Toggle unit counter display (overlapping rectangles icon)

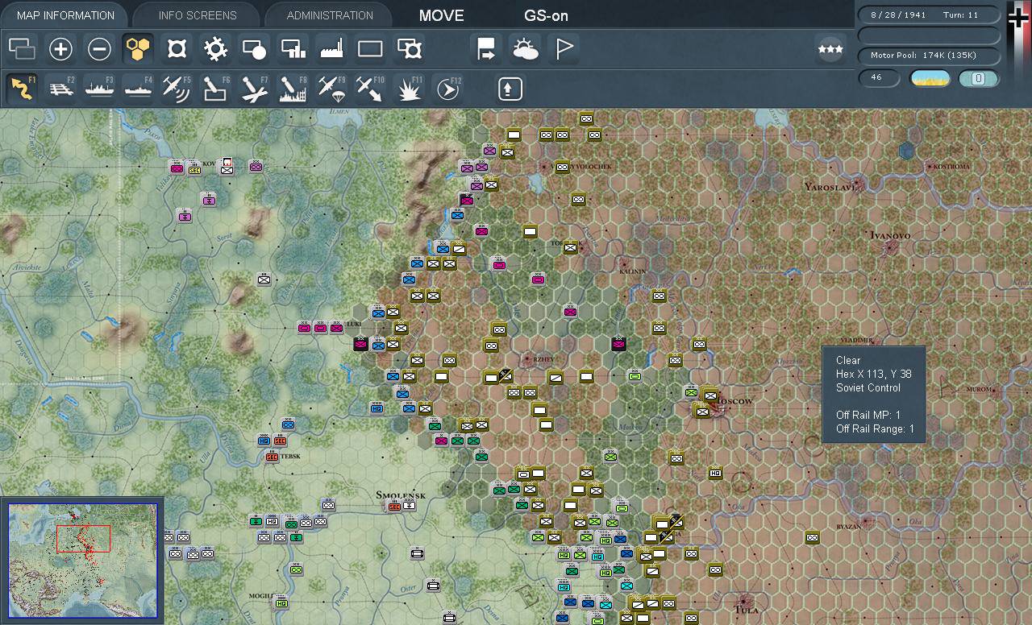point(22,49)
